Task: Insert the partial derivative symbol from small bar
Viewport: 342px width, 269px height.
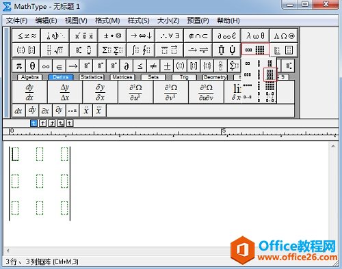Action: click(127, 66)
